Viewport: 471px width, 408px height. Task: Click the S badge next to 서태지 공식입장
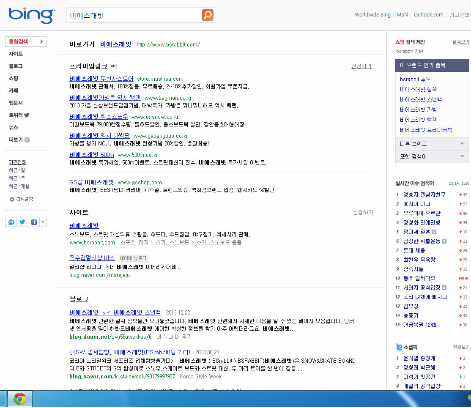(x=444, y=288)
